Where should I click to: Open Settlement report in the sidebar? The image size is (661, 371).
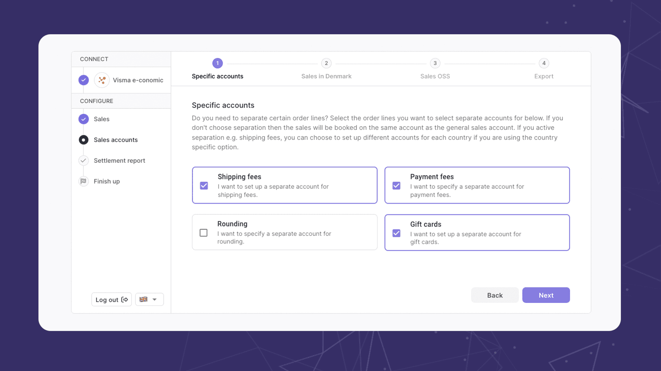click(119, 161)
